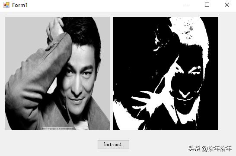Click the black-and-white binarized picture box

pyautogui.click(x=166, y=73)
